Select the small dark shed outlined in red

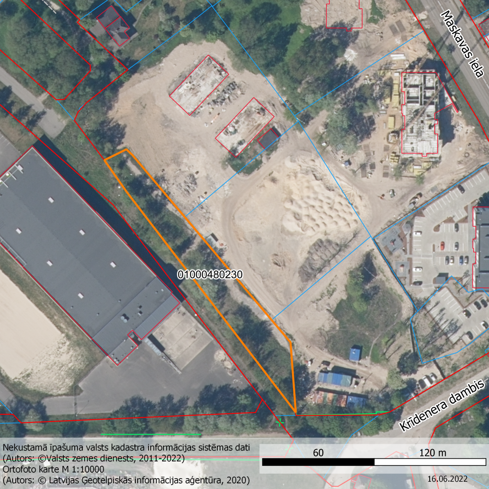tap(268, 139)
